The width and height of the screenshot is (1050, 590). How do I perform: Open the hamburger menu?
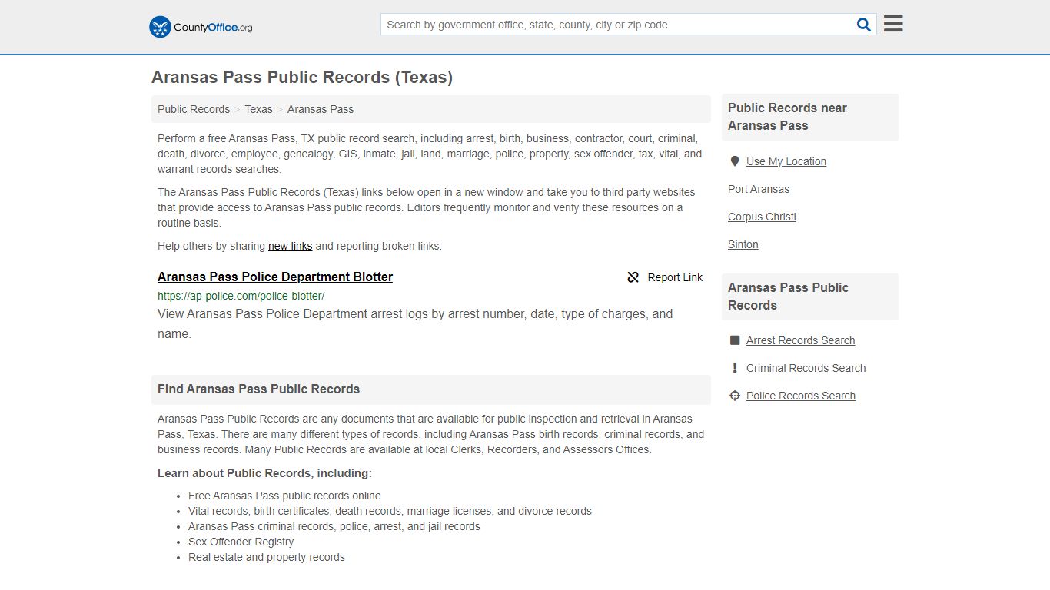tap(893, 24)
